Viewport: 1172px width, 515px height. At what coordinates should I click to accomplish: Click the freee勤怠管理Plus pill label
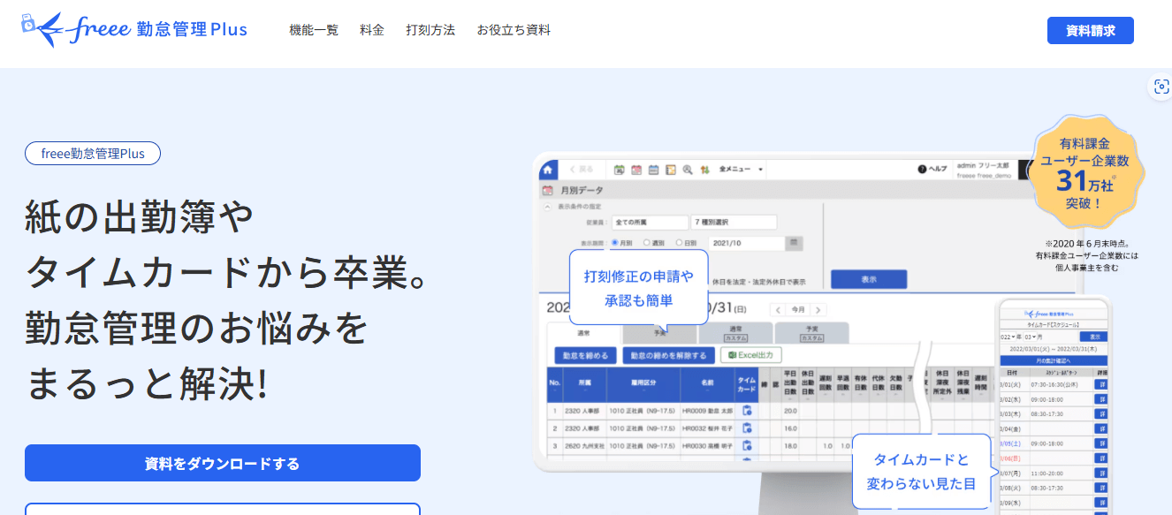[x=93, y=154]
